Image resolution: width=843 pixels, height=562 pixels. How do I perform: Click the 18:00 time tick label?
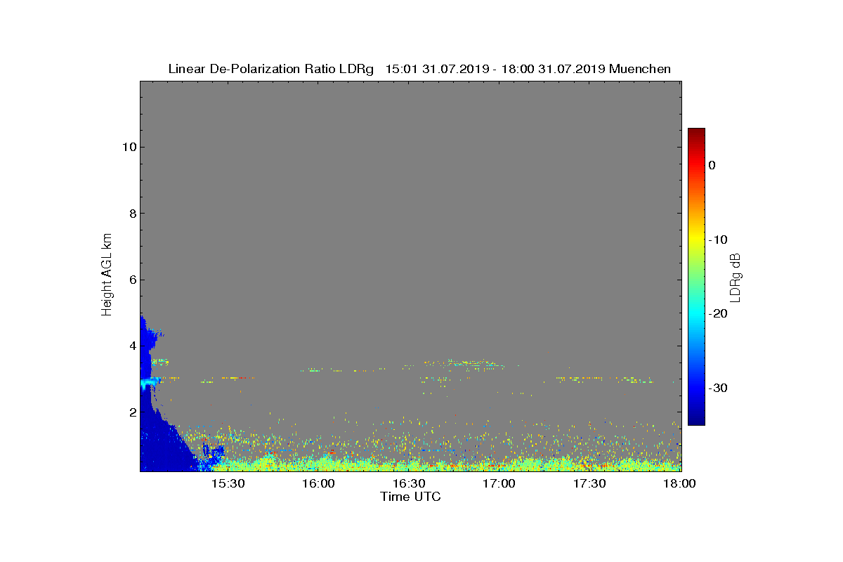(680, 484)
